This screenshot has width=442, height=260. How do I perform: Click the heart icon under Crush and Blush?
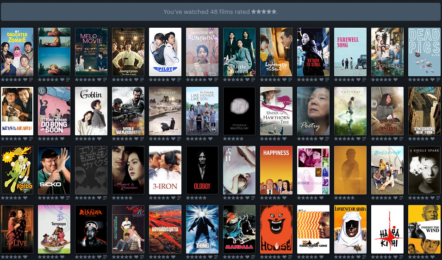point(396,139)
